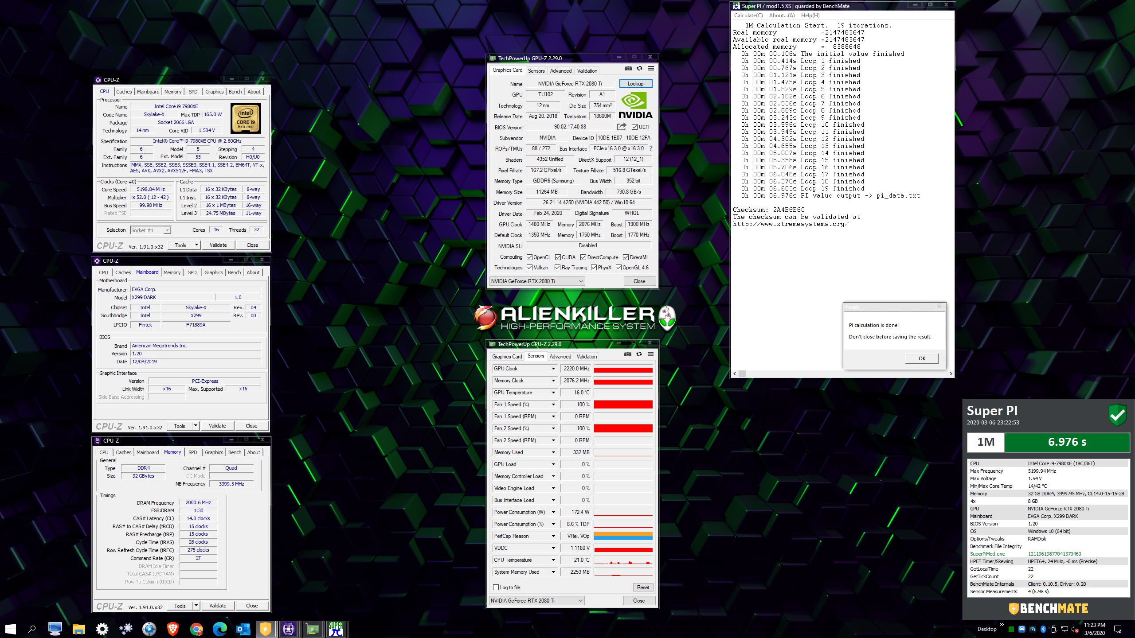
Task: Open Outlook from the taskbar
Action: coord(243,629)
